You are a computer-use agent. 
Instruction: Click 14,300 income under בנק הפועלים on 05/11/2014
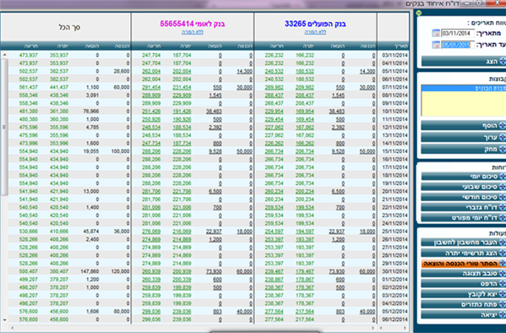tap(367, 71)
